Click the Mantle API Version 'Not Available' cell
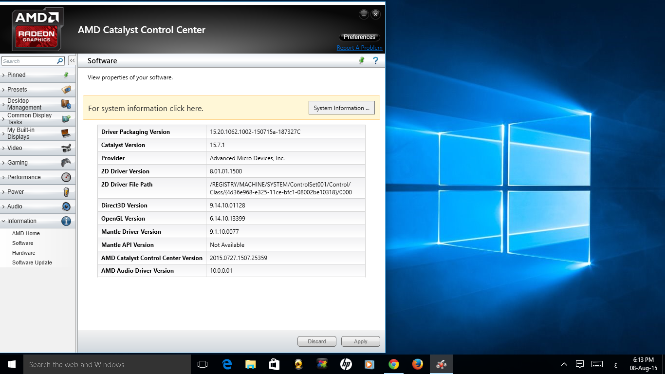Screen dimensions: 665x374 pyautogui.click(x=286, y=245)
